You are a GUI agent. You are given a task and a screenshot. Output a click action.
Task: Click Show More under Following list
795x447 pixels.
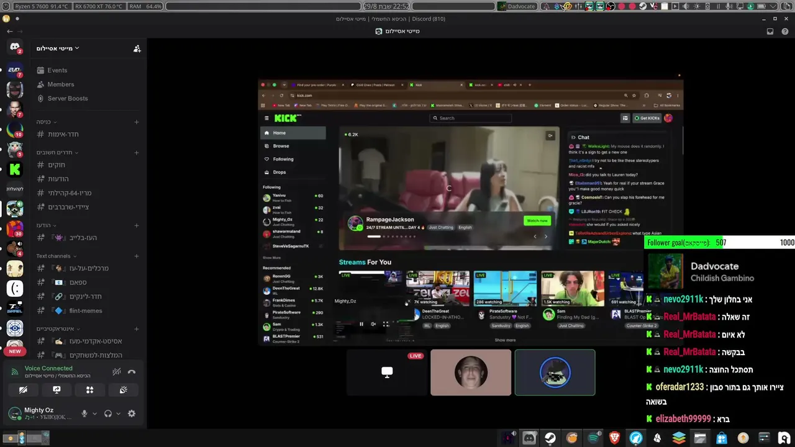click(x=271, y=258)
